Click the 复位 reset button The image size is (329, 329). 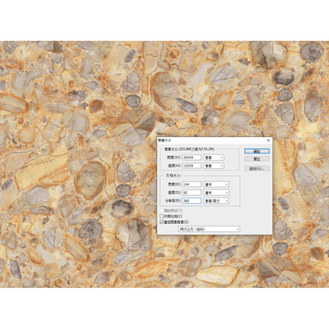click(x=257, y=159)
